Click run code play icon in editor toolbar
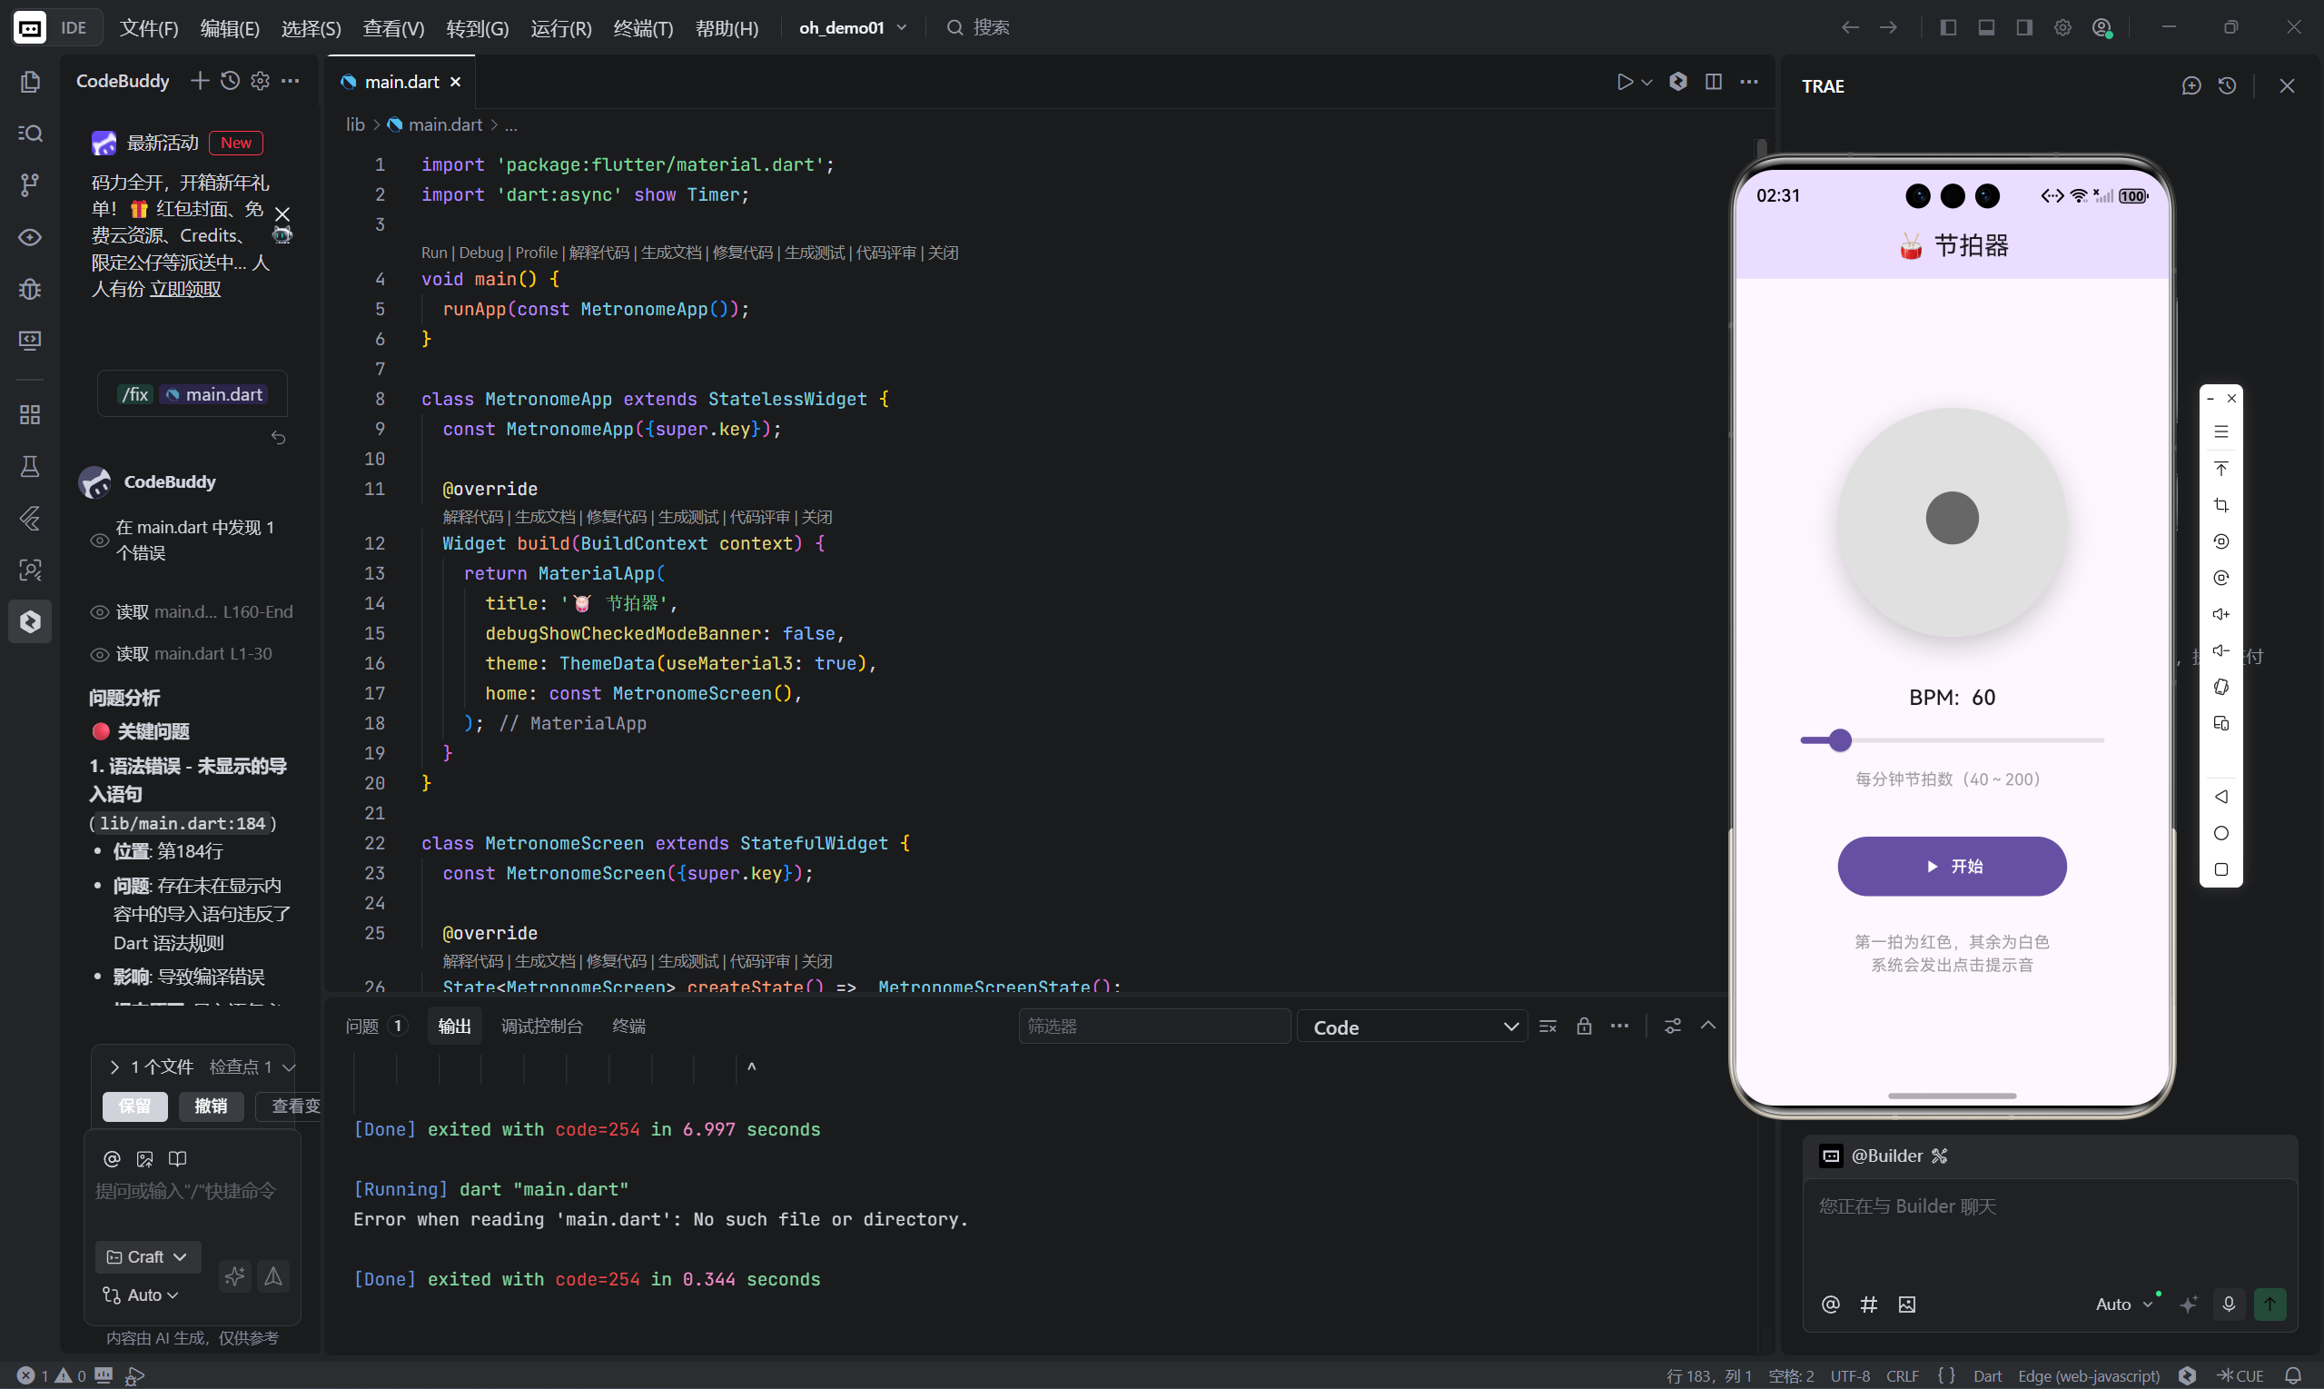The image size is (2324, 1389). click(1624, 83)
